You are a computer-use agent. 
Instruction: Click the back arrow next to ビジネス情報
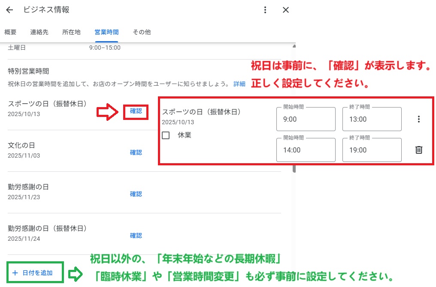[9, 10]
